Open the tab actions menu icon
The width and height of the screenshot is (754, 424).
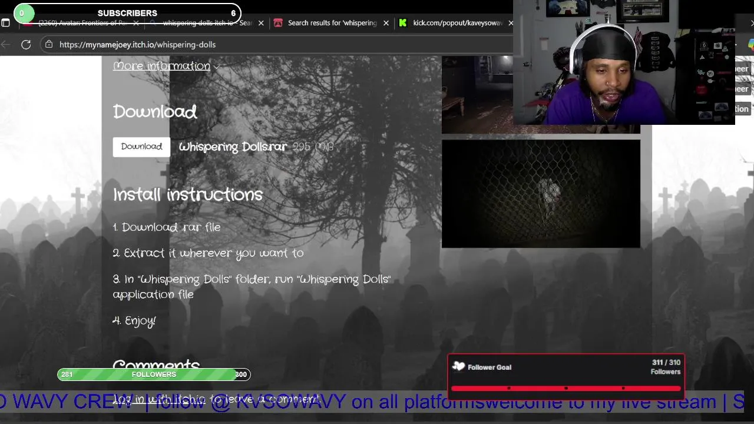click(x=5, y=23)
